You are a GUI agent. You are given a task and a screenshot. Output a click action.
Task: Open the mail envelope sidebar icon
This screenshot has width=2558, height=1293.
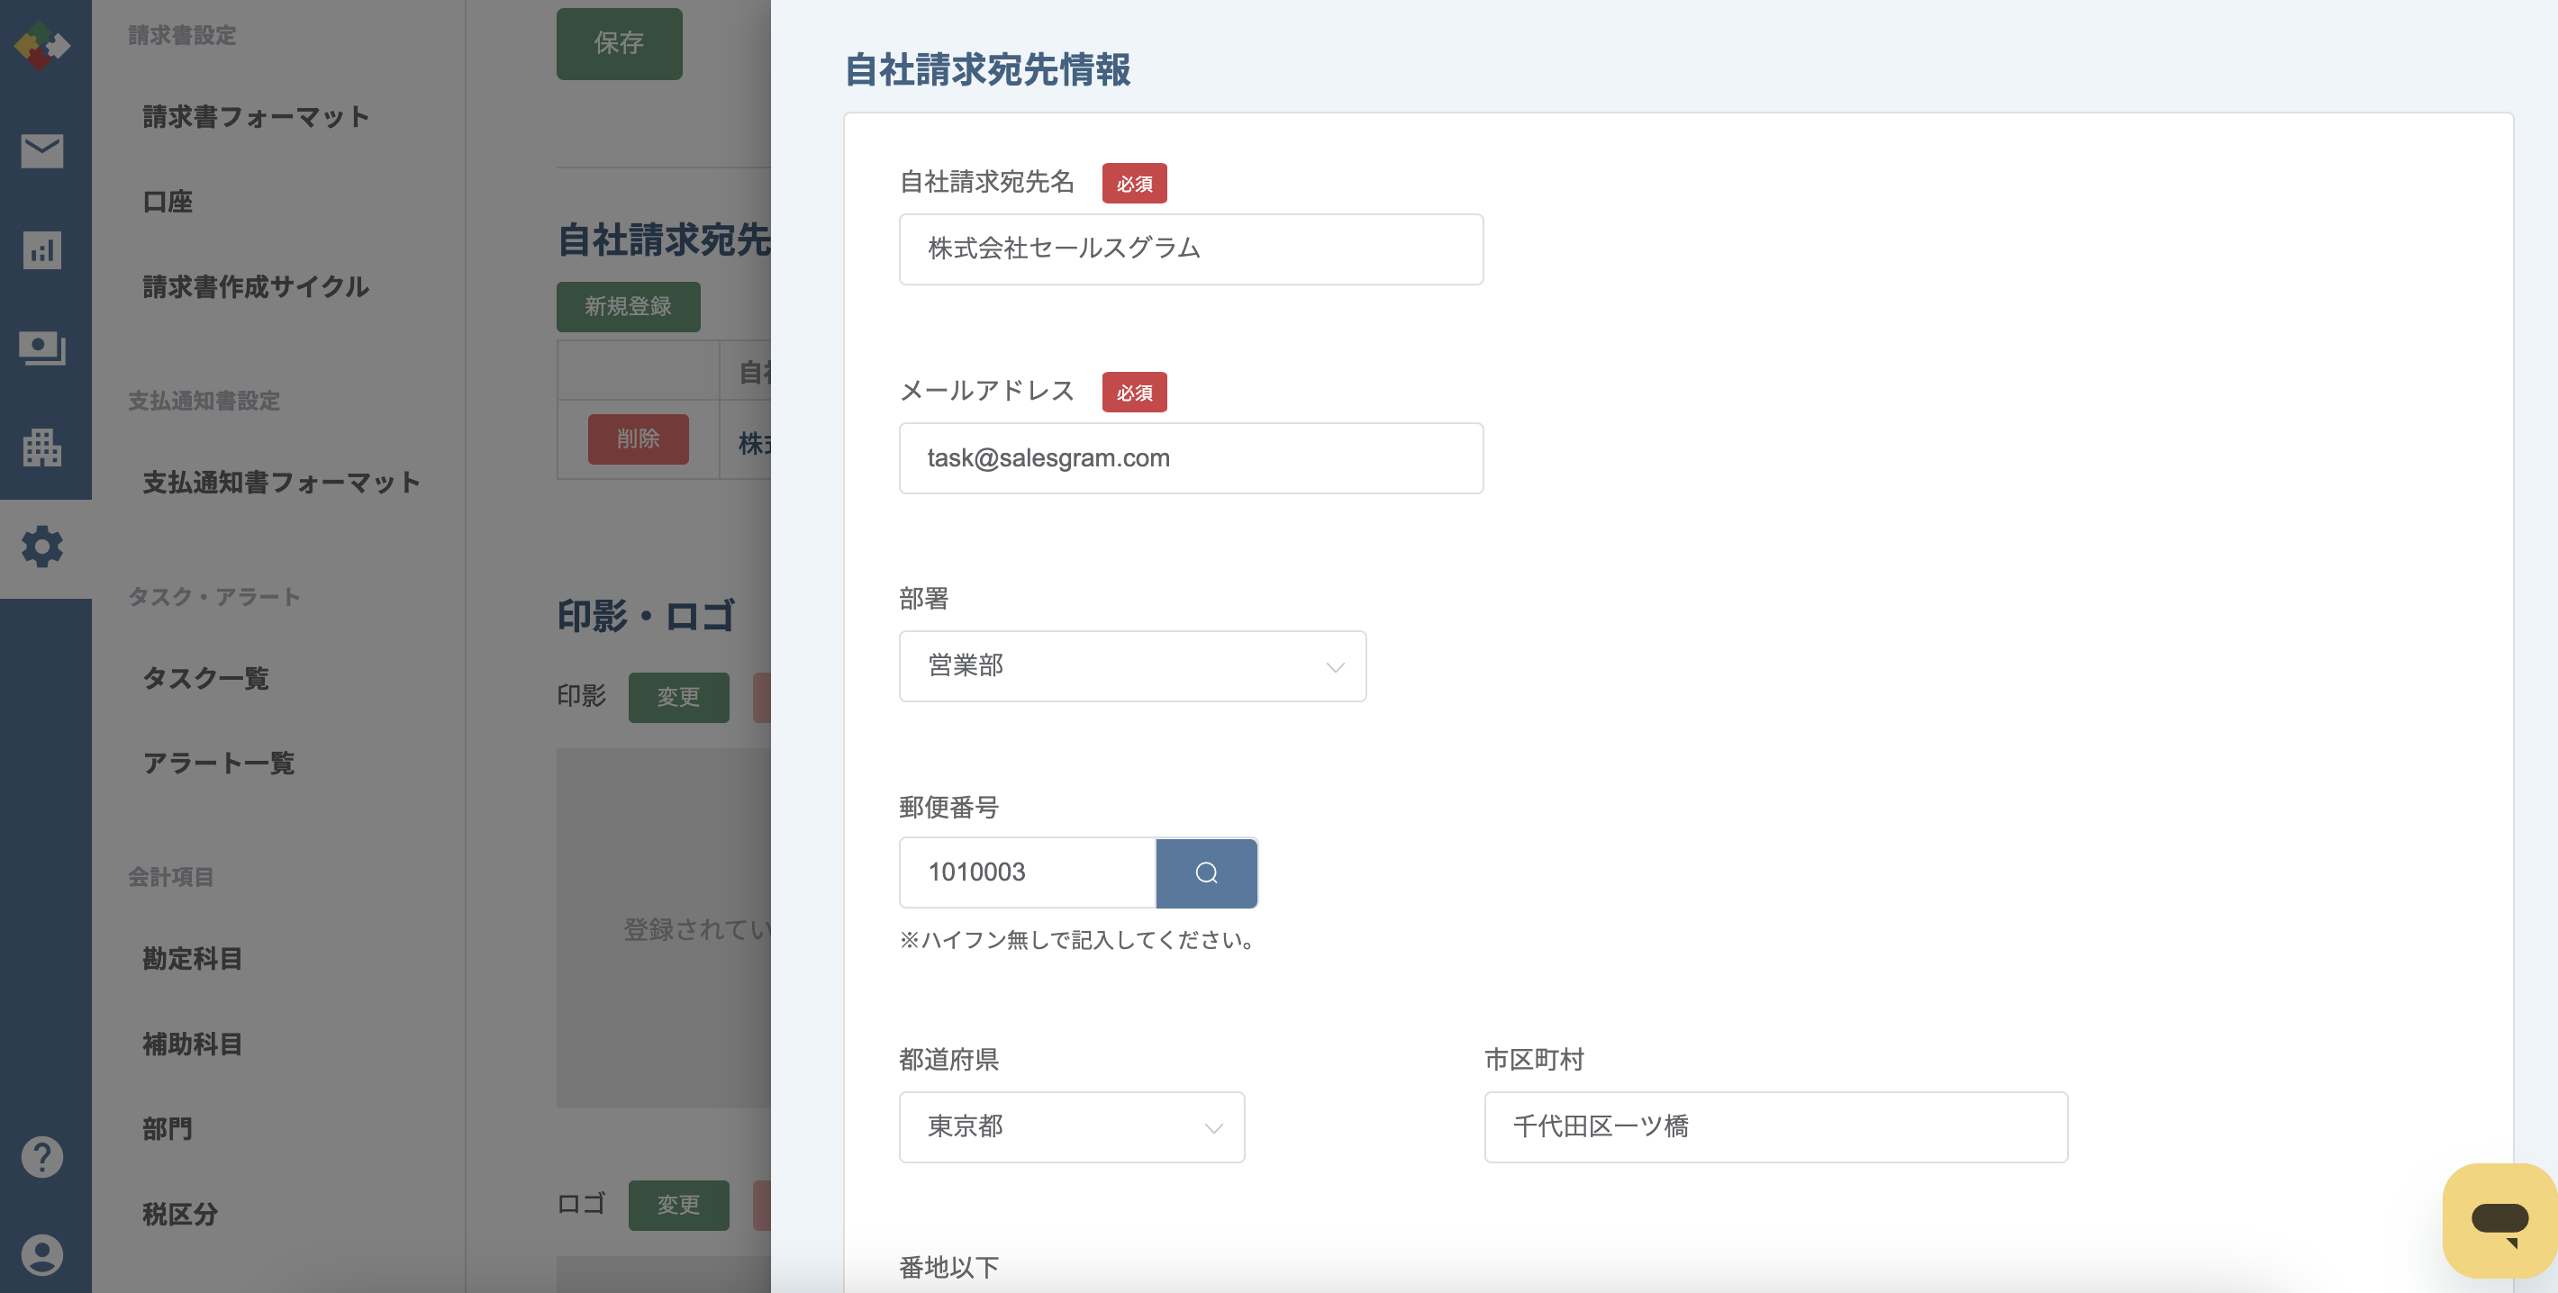point(41,151)
